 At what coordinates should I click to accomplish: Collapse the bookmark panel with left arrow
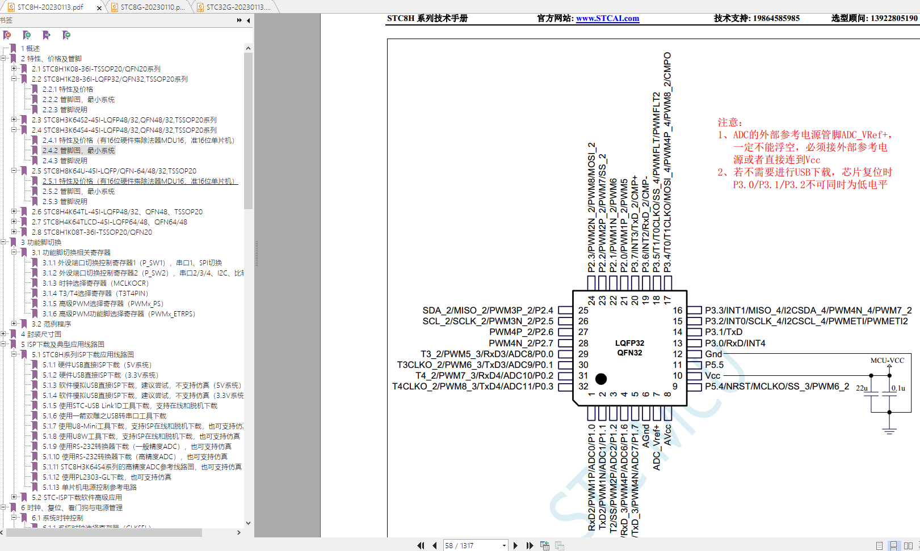pos(249,20)
